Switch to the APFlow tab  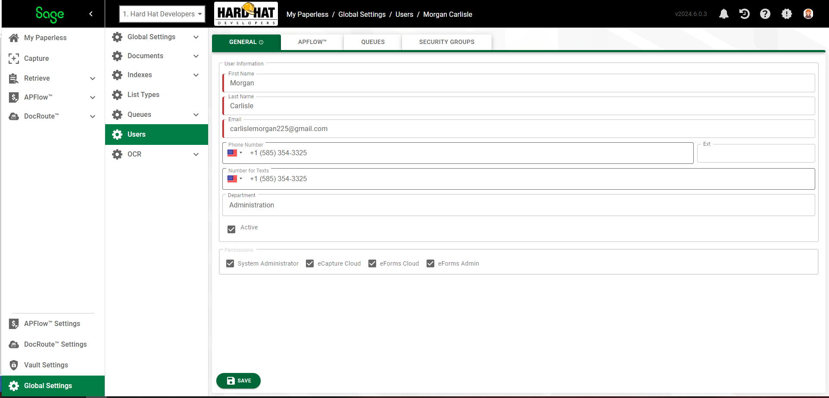[x=312, y=42]
